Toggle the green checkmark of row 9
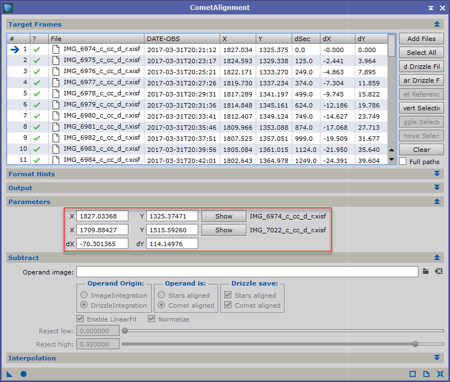The width and height of the screenshot is (450, 382). (x=37, y=138)
